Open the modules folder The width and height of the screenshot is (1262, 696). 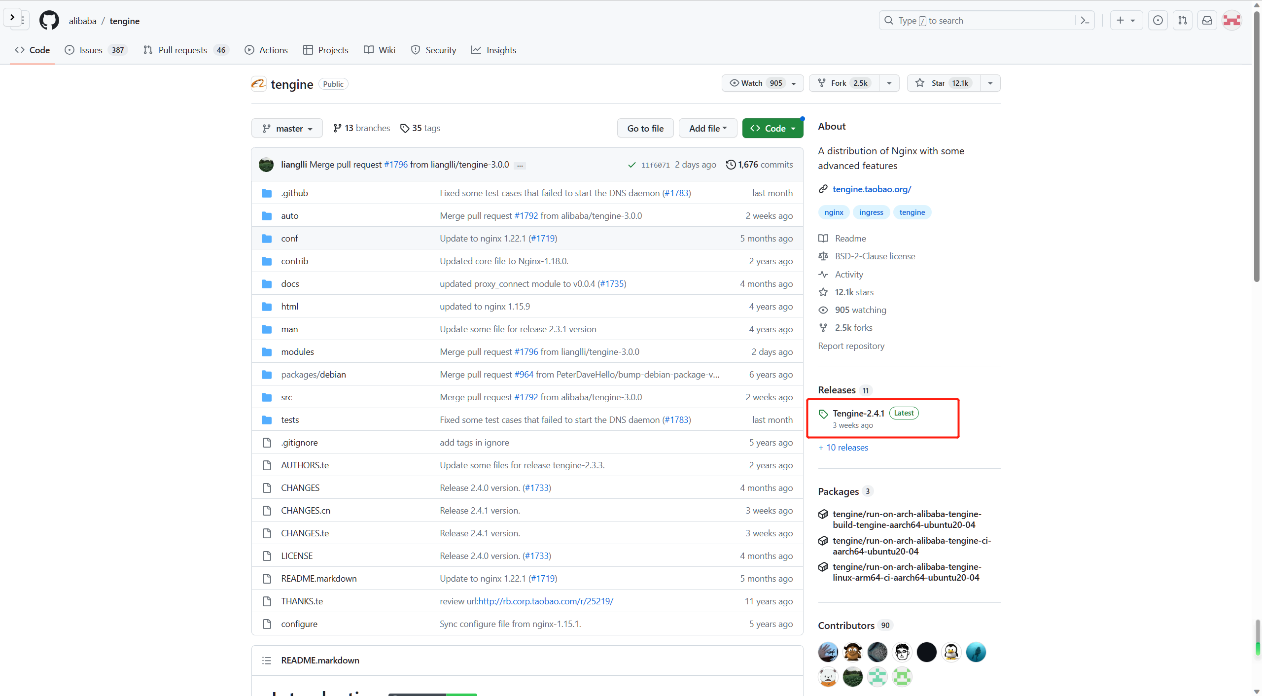pos(297,352)
